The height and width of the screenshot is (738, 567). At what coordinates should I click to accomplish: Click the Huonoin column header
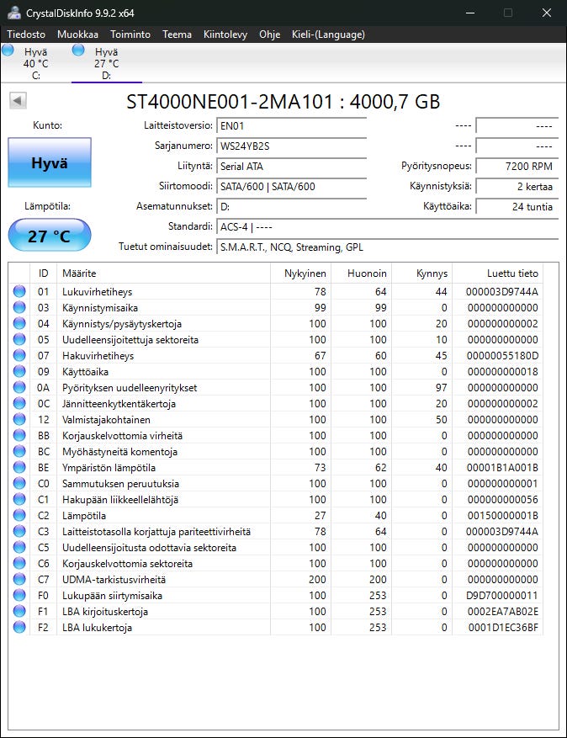point(362,273)
